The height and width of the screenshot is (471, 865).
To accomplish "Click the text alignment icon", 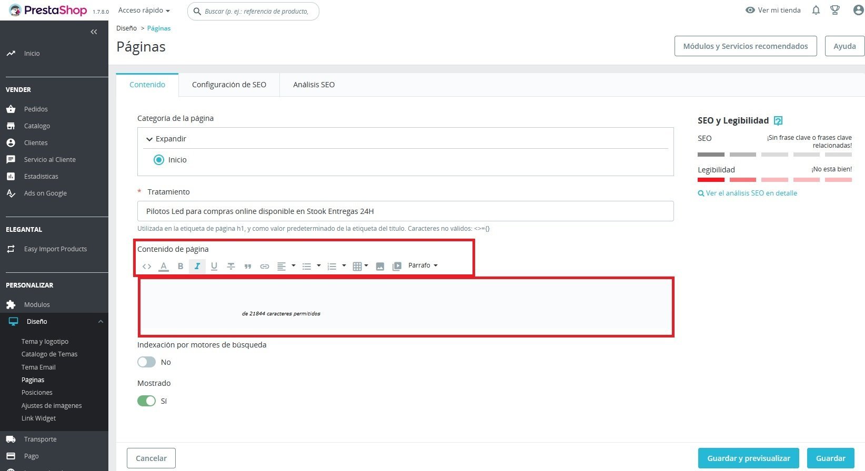I will click(x=281, y=267).
